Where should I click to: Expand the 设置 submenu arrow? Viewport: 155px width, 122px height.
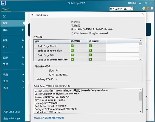(23, 75)
